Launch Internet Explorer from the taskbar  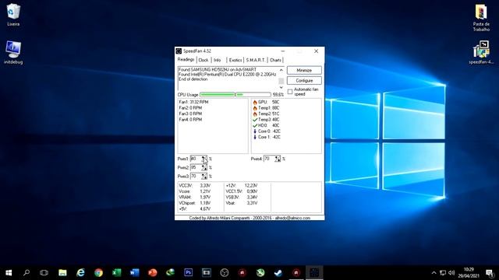(80, 273)
